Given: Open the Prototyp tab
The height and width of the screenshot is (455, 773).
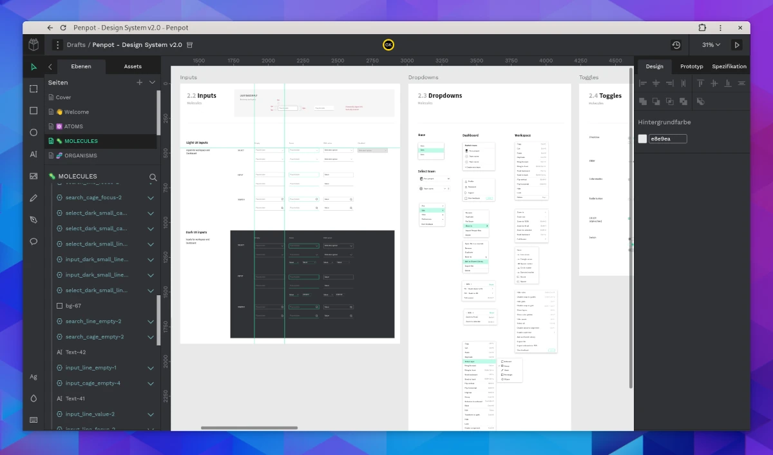Looking at the screenshot, I should 692,66.
